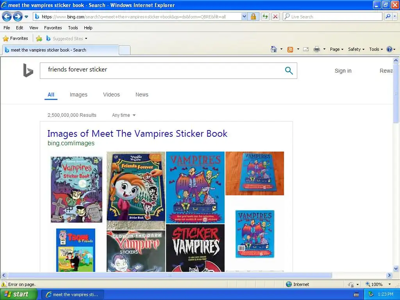The height and width of the screenshot is (300, 400).
Task: Click the 'Error on page' warning icon
Action: pyautogui.click(x=4, y=284)
